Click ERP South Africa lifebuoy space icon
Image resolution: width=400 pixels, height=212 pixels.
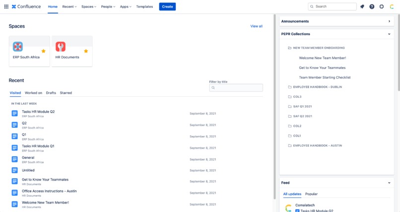[18, 47]
